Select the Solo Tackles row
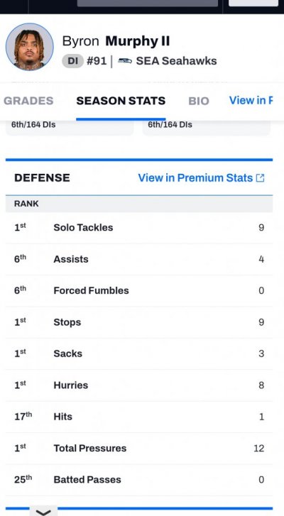 tap(139, 228)
